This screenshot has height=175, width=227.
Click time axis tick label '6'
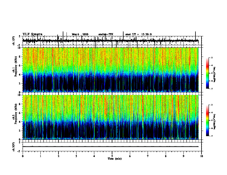point(130,156)
